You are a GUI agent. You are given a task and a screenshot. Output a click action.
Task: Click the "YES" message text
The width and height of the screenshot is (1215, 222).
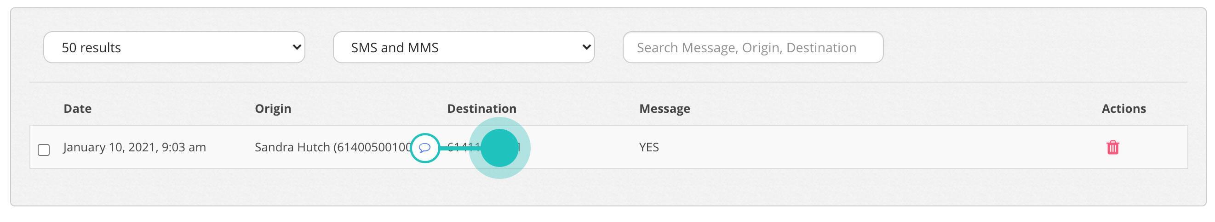click(648, 147)
